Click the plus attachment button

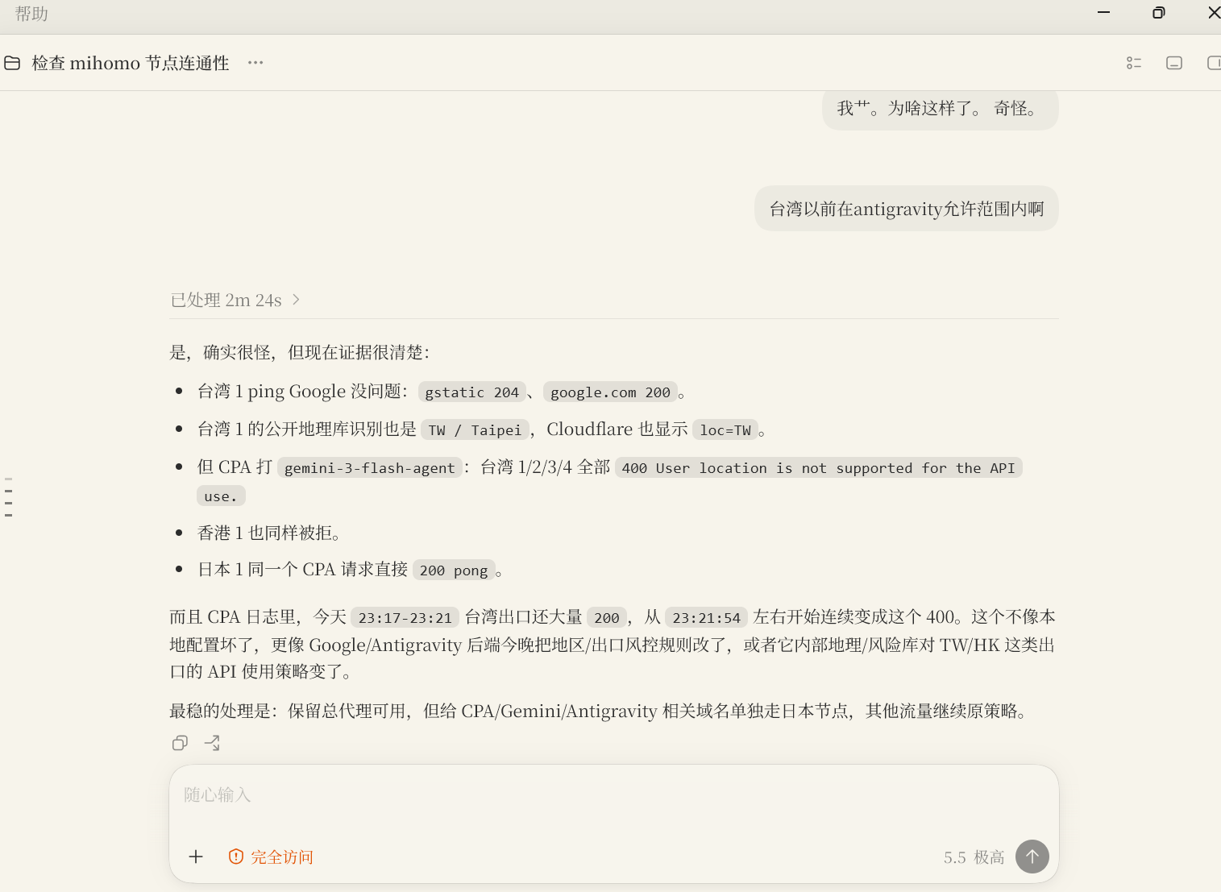(196, 857)
